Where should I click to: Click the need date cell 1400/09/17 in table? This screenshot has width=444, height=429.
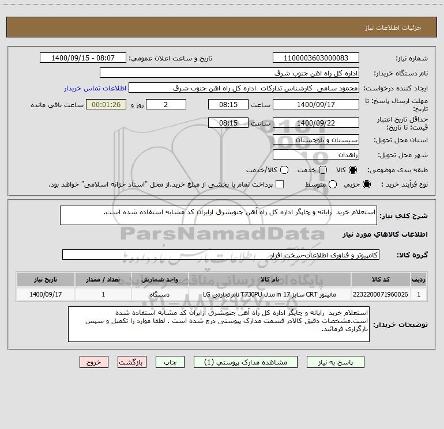46,294
